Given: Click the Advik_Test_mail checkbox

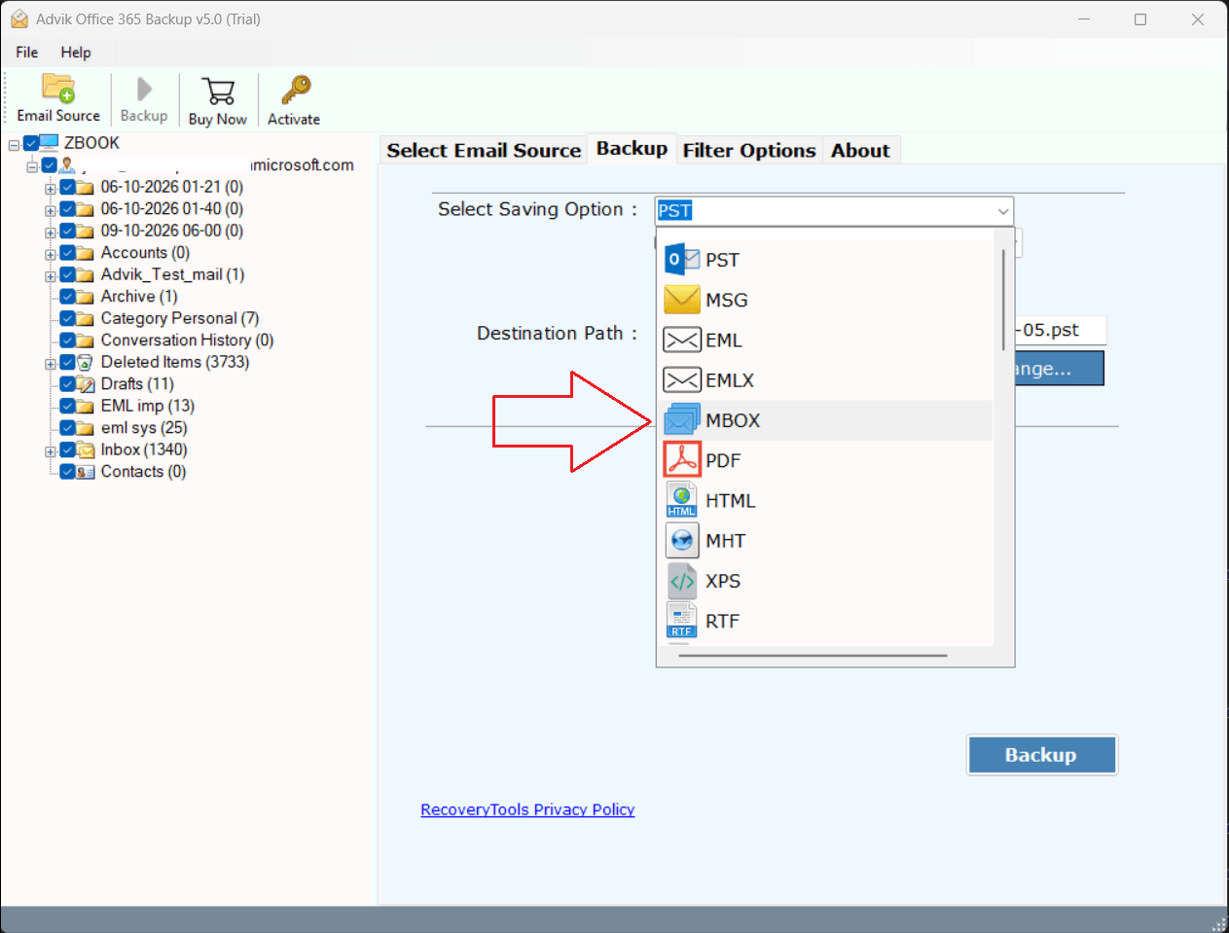Looking at the screenshot, I should tap(67, 274).
